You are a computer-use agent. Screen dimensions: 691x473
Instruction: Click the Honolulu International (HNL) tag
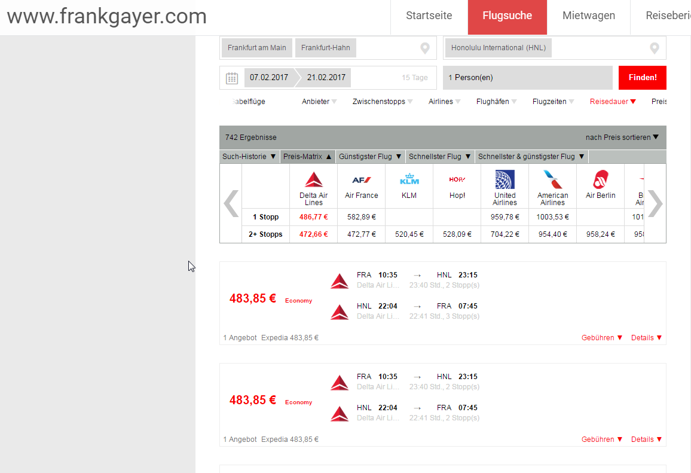pos(499,48)
